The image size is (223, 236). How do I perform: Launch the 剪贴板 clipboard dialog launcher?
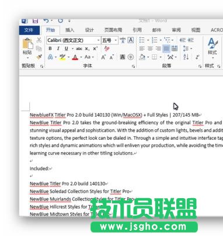(x=41, y=66)
